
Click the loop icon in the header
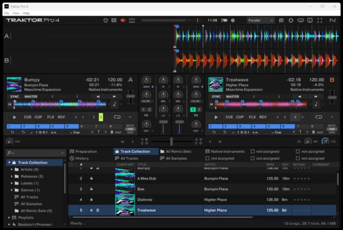point(301,20)
